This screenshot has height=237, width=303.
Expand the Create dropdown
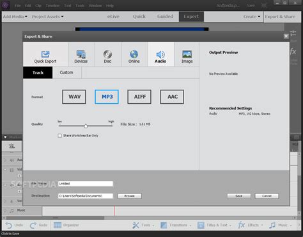pos(252,17)
